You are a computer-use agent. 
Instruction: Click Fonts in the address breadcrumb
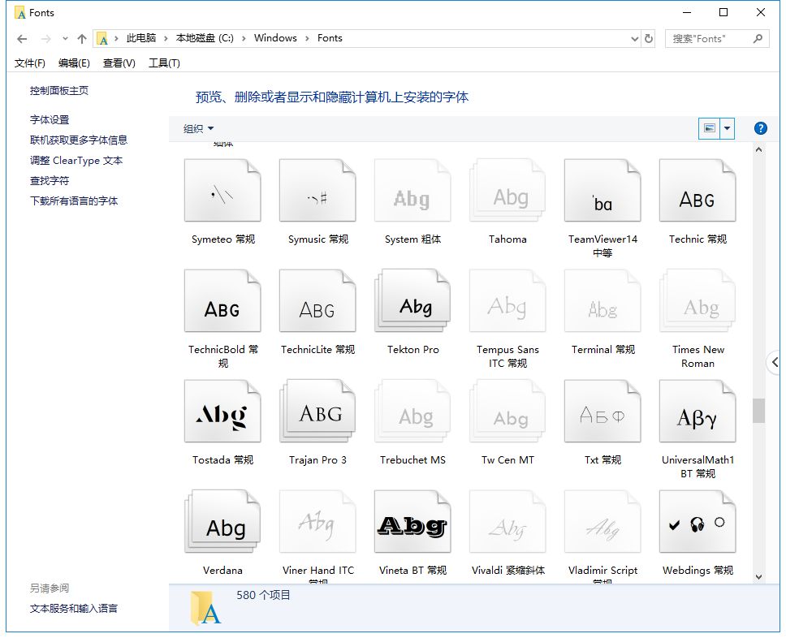click(330, 38)
